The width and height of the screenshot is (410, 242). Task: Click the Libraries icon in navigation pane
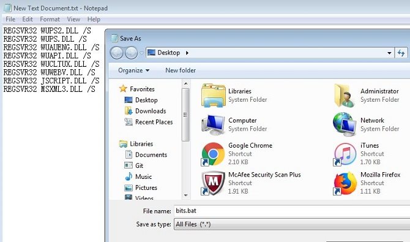tap(123, 144)
